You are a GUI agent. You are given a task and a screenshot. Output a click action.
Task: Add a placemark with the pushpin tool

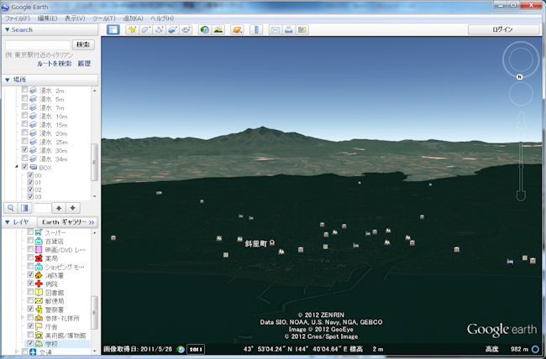pyautogui.click(x=132, y=29)
